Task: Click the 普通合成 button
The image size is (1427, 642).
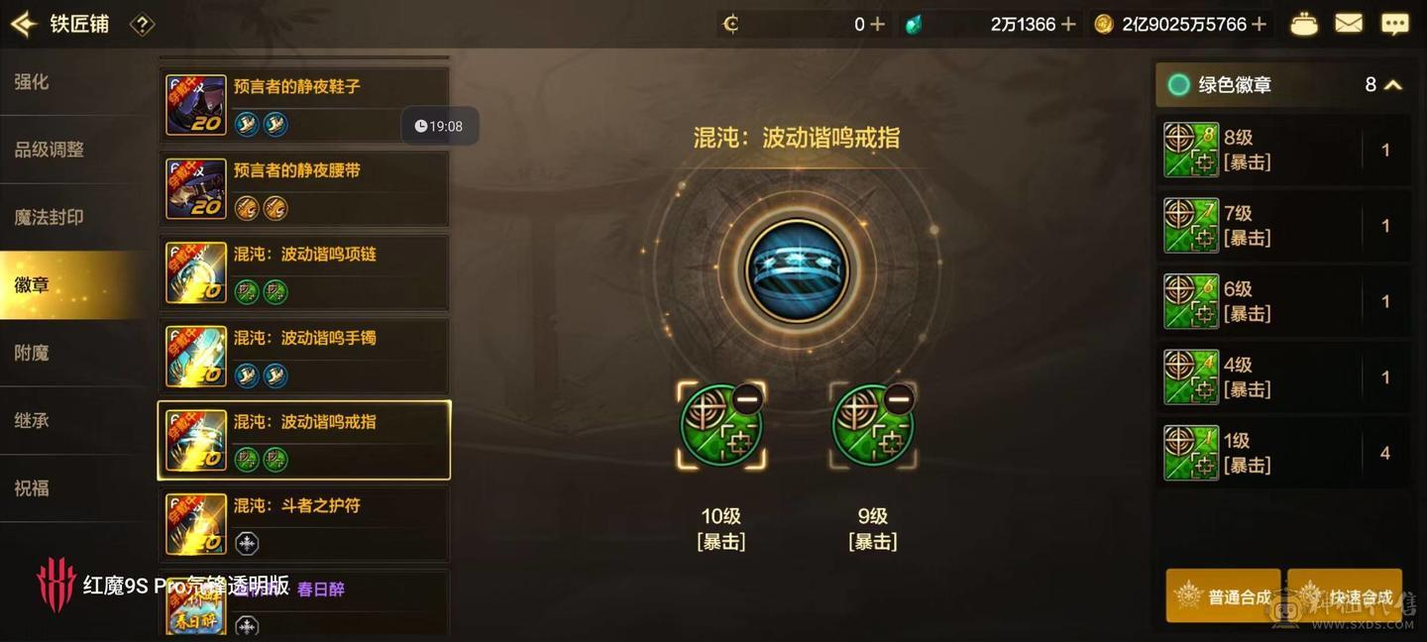Action: click(x=1224, y=596)
